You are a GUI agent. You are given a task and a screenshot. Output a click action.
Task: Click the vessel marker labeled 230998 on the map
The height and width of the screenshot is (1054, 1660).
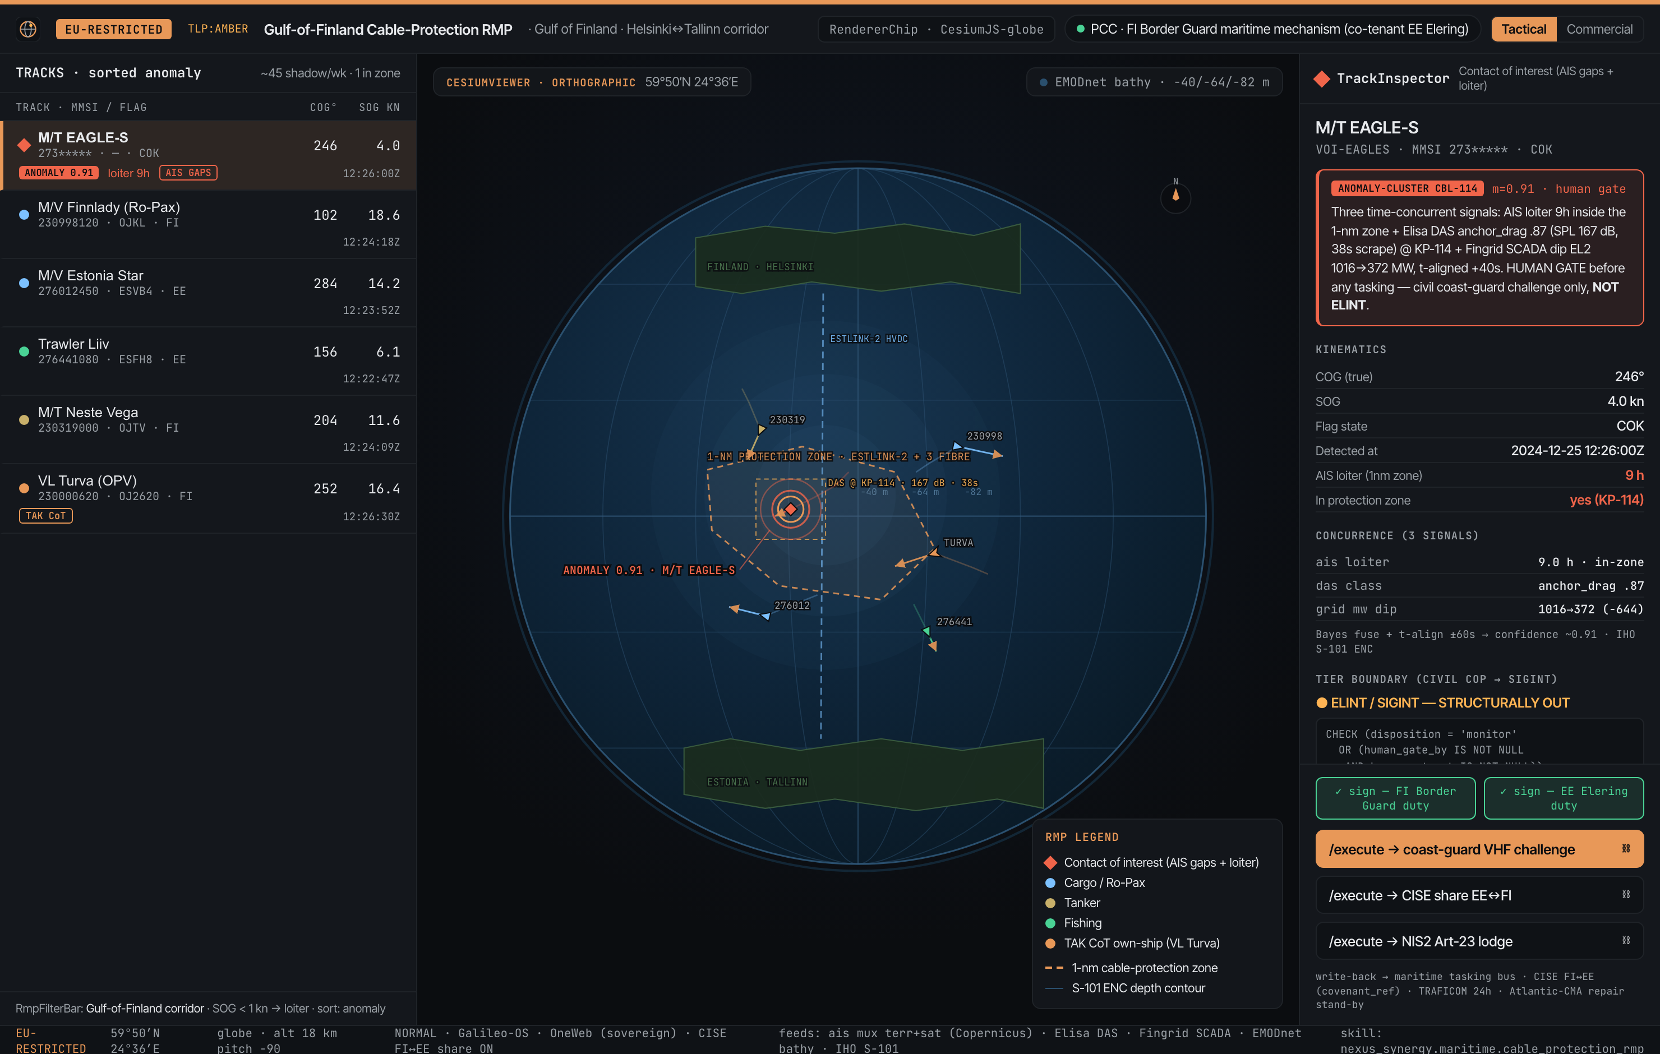957,446
